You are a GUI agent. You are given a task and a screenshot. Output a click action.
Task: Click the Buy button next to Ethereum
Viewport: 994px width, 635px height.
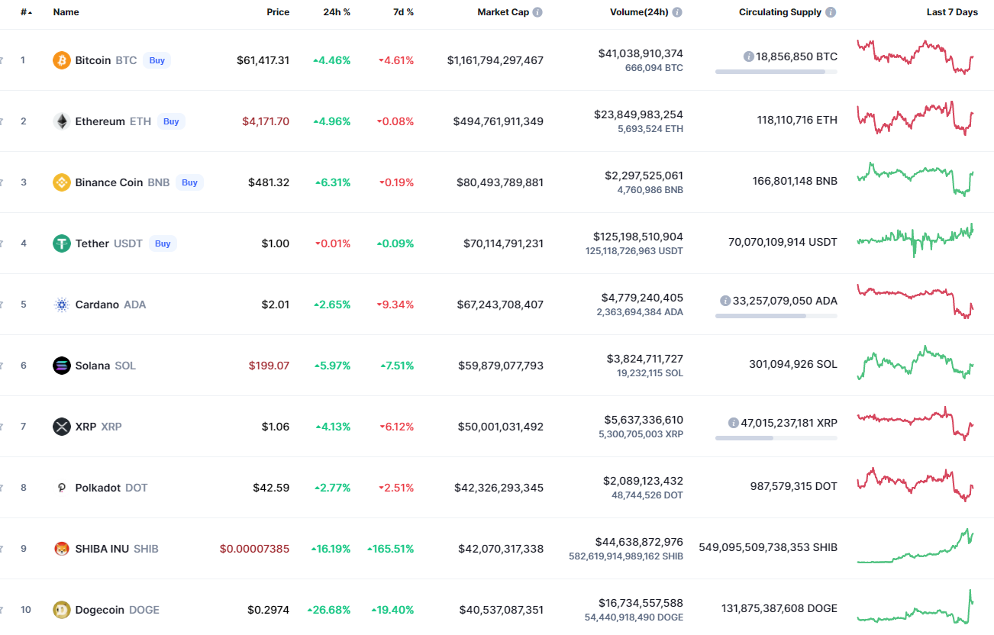pyautogui.click(x=171, y=121)
